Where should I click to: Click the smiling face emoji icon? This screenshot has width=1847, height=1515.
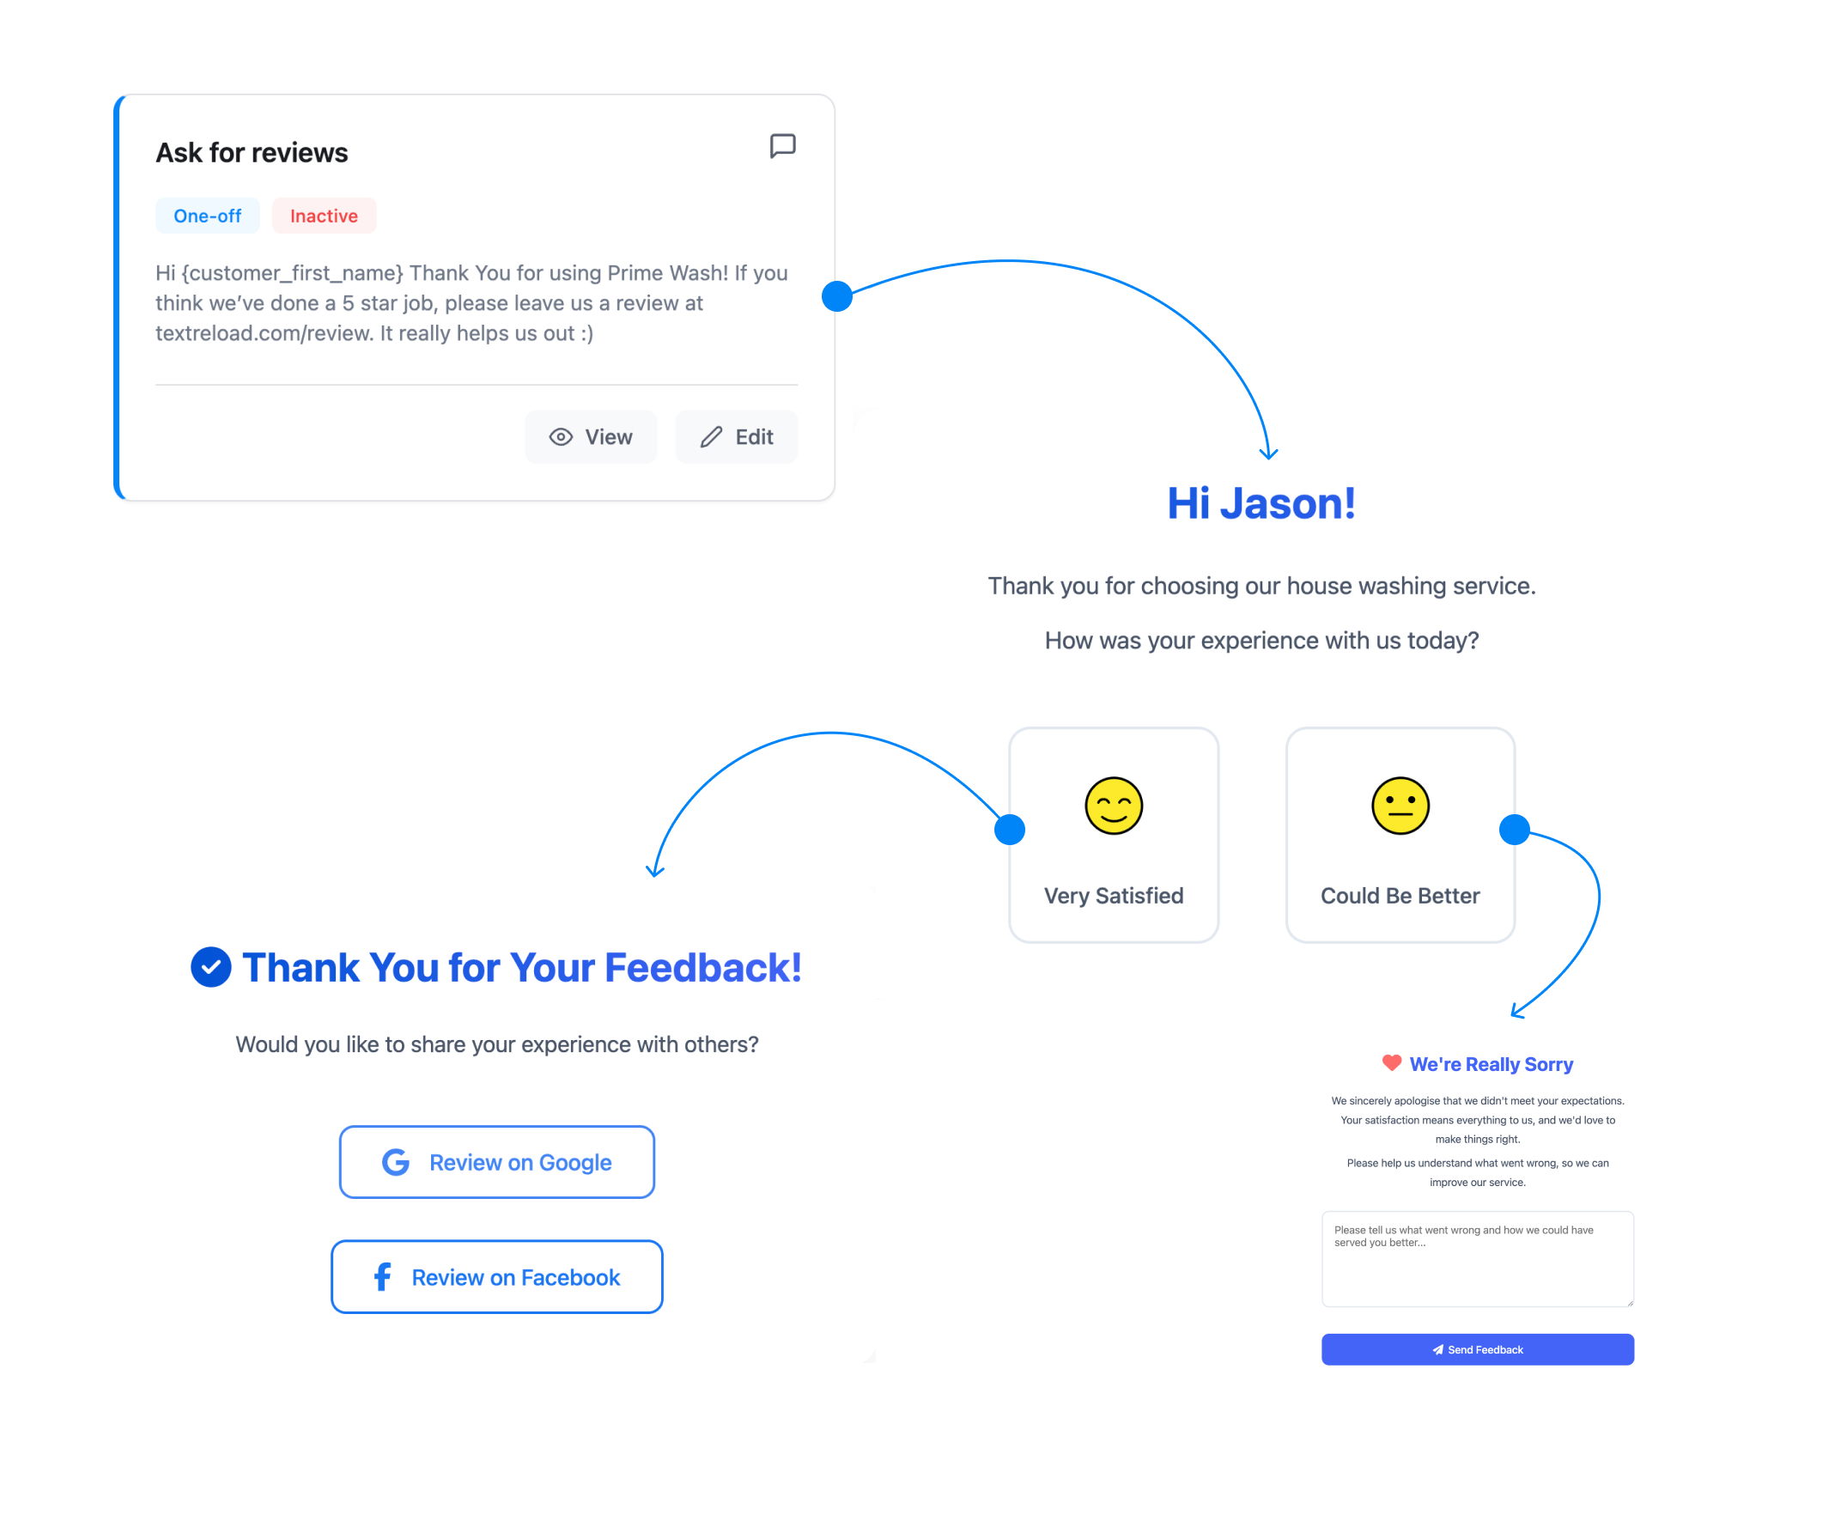coord(1113,806)
